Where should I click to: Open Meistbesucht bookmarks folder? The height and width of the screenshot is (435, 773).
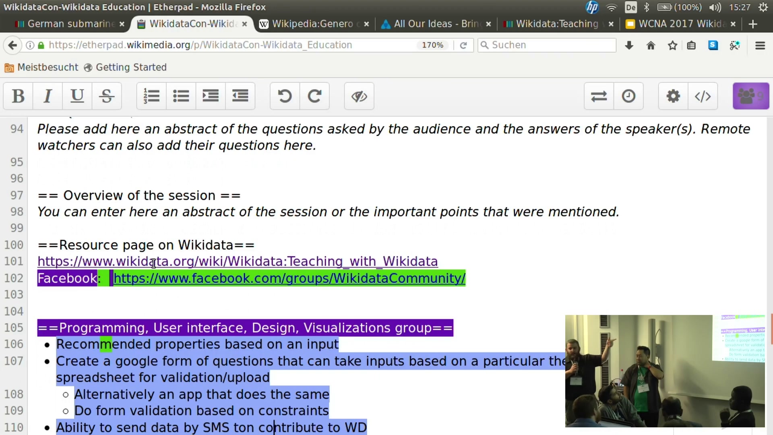(41, 67)
